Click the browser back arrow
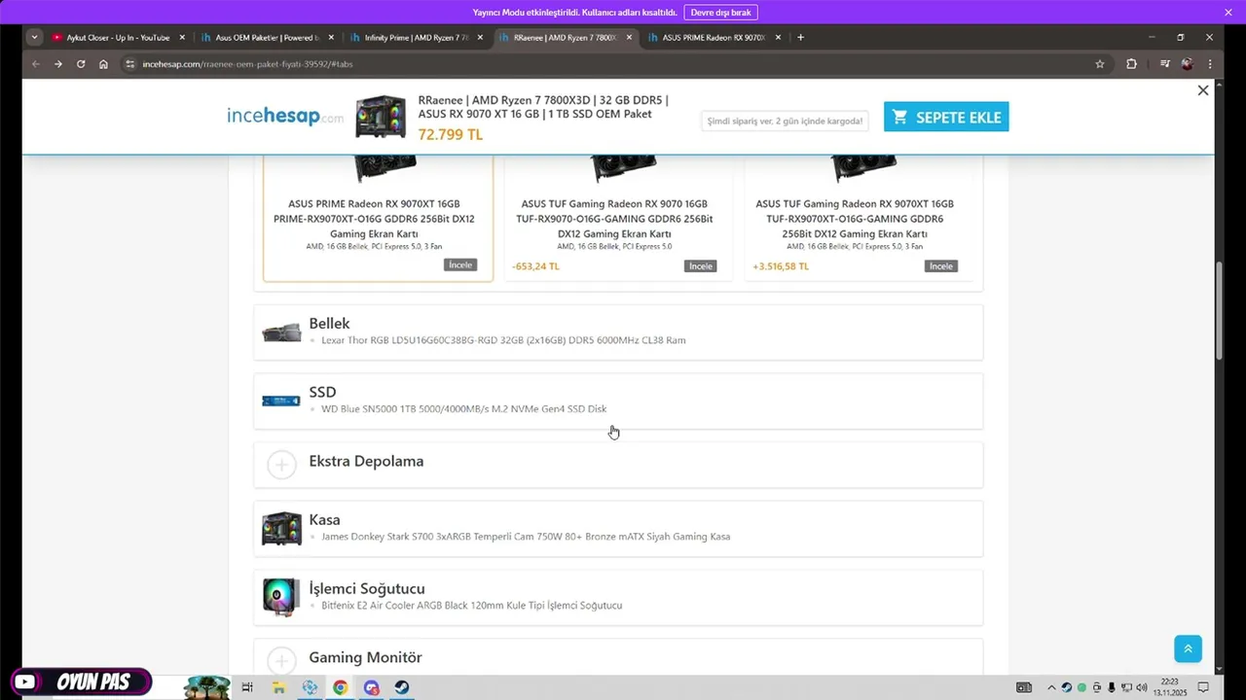Image resolution: width=1246 pixels, height=700 pixels. (x=36, y=64)
